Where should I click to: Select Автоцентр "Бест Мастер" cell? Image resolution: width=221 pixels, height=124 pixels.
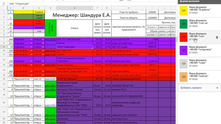tap(75, 90)
